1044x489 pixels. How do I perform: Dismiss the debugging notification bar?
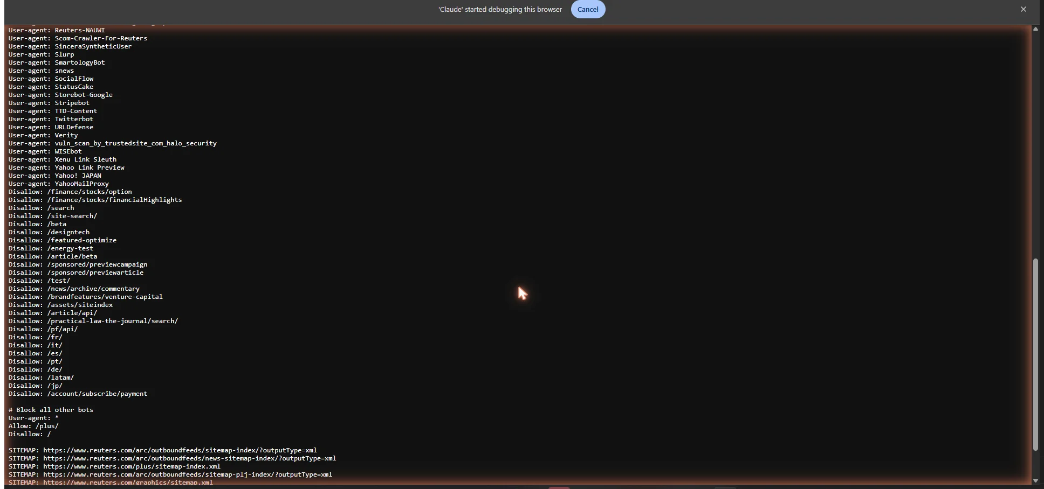(x=1024, y=9)
